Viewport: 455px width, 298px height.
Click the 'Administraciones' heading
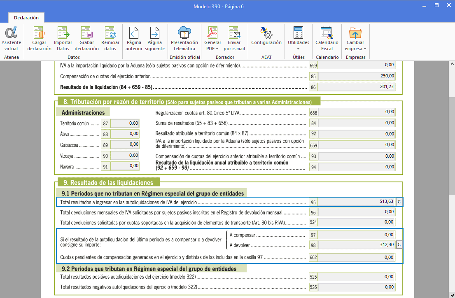pos(83,113)
